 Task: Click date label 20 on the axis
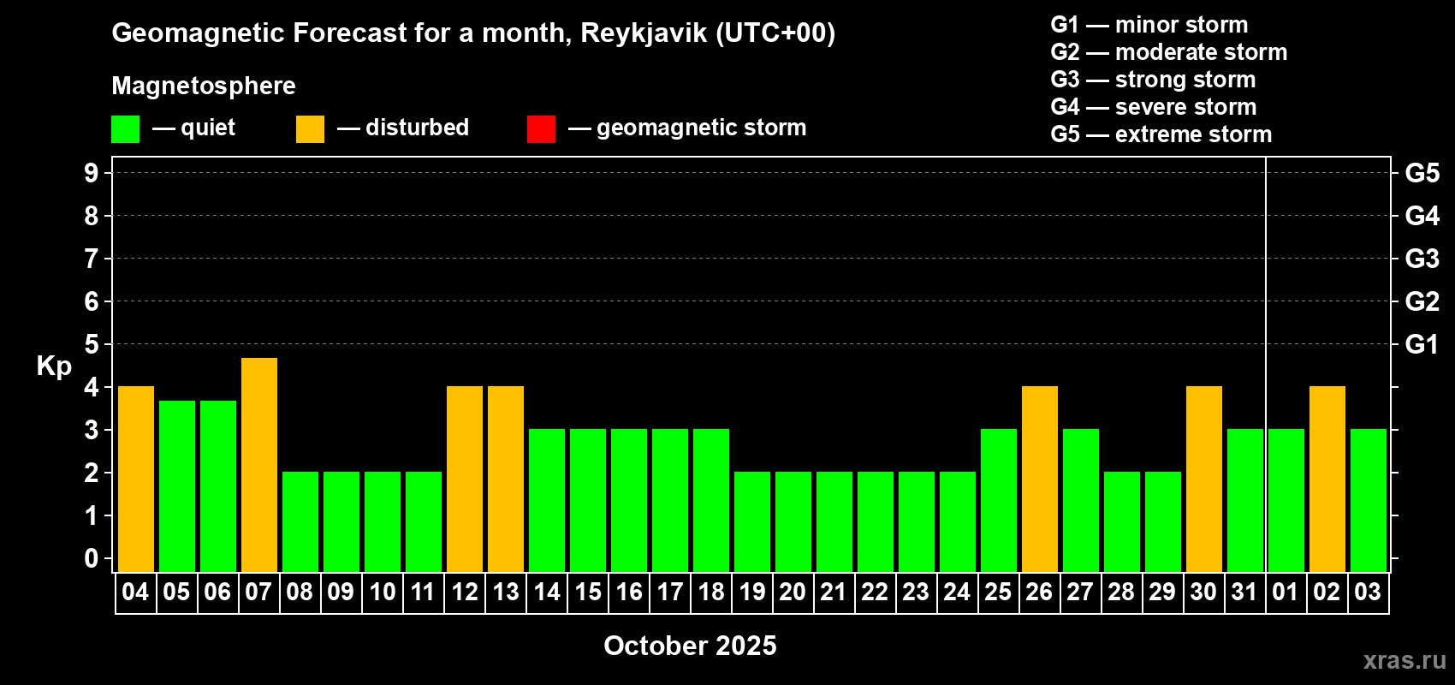(793, 592)
